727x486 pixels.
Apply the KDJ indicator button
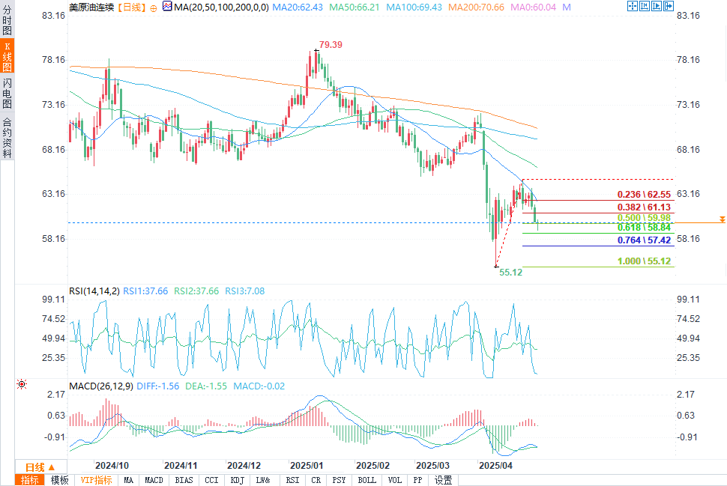coord(238,480)
